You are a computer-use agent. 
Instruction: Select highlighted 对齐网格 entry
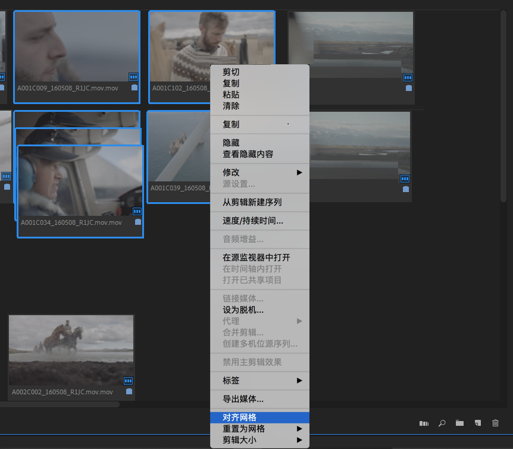pos(259,417)
